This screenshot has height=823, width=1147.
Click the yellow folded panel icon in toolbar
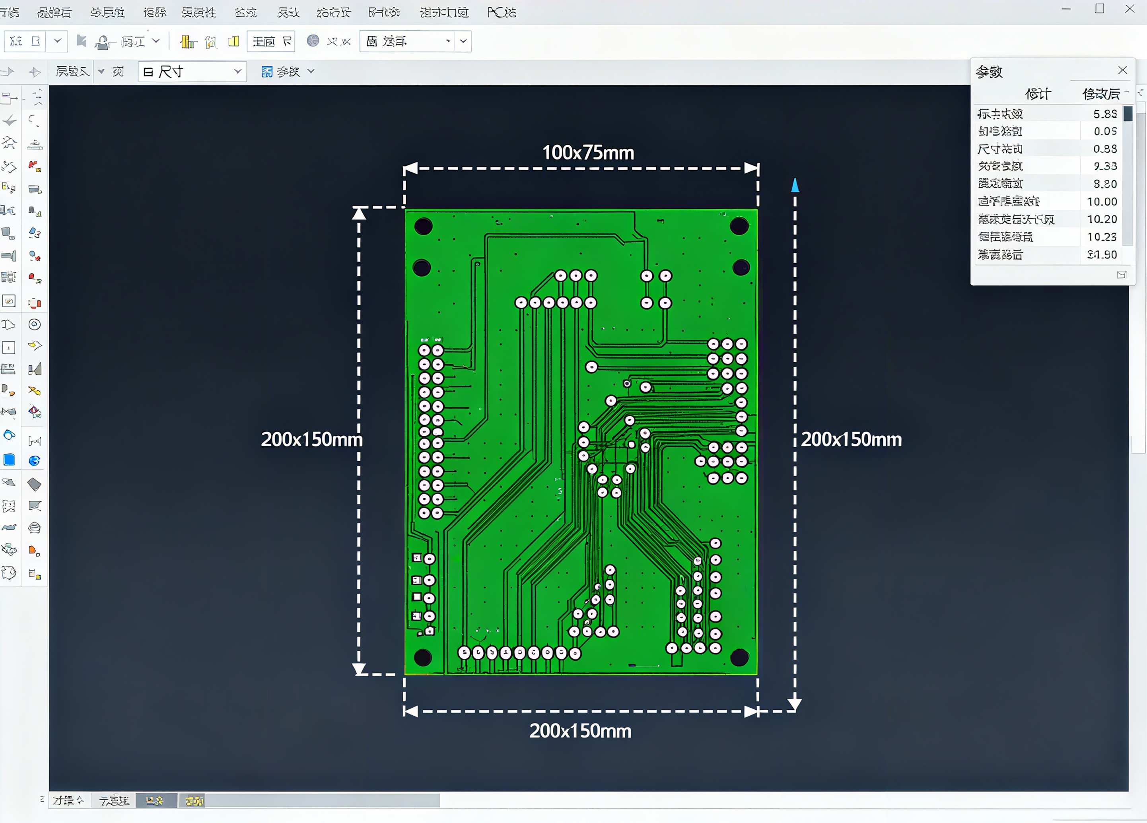pos(233,41)
